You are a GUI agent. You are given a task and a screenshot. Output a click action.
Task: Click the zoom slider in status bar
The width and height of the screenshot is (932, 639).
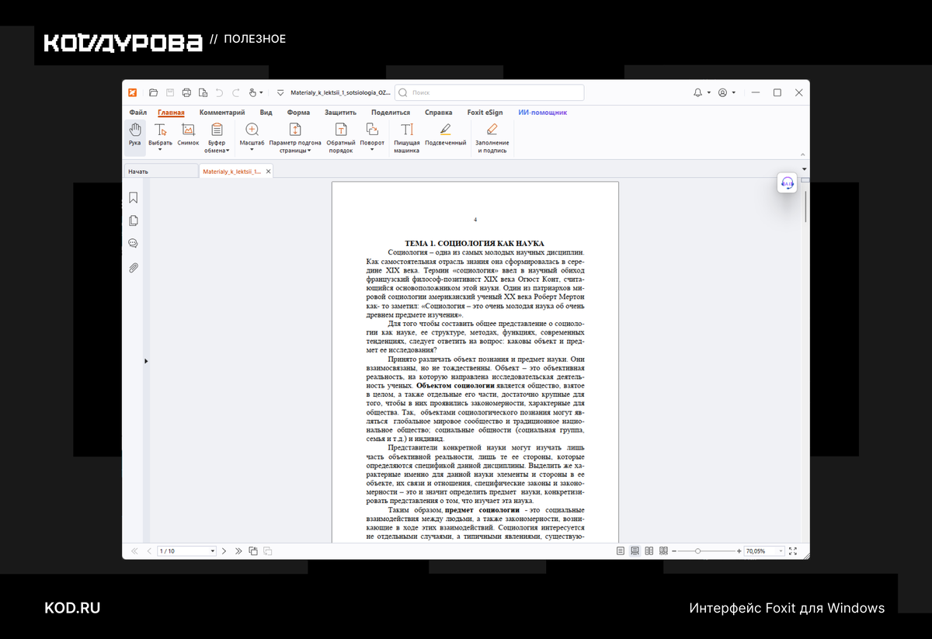point(706,550)
